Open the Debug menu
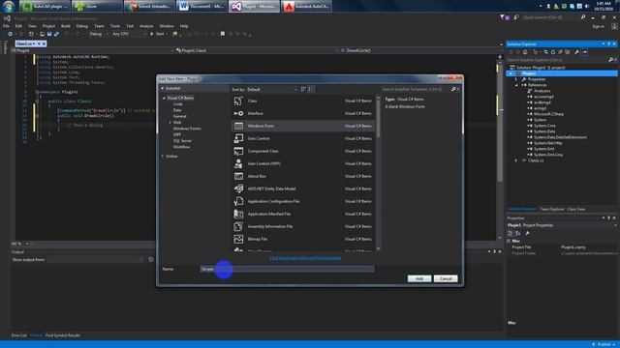Viewport: 620px width, 348px height. click(81, 26)
